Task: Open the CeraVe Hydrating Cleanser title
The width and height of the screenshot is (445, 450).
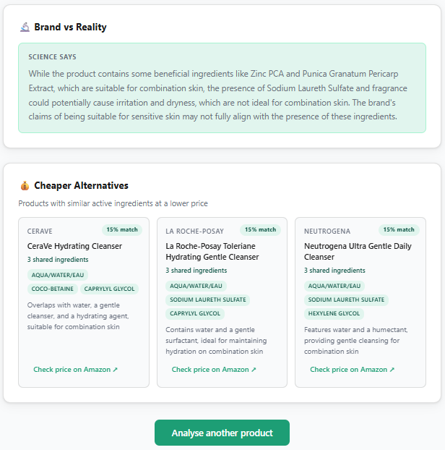Action: tap(74, 246)
